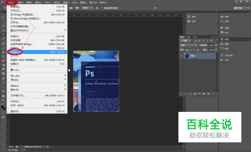Open fill 100% dropdown arrow
Screen dimensions: 251x152
(216, 50)
